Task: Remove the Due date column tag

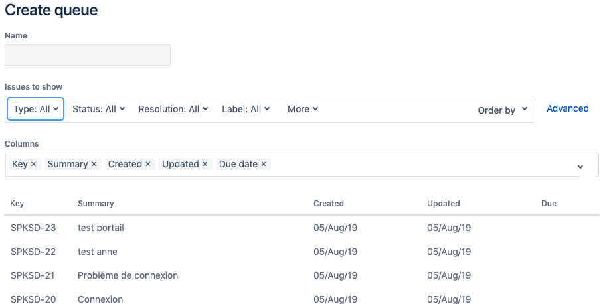Action: tap(264, 164)
